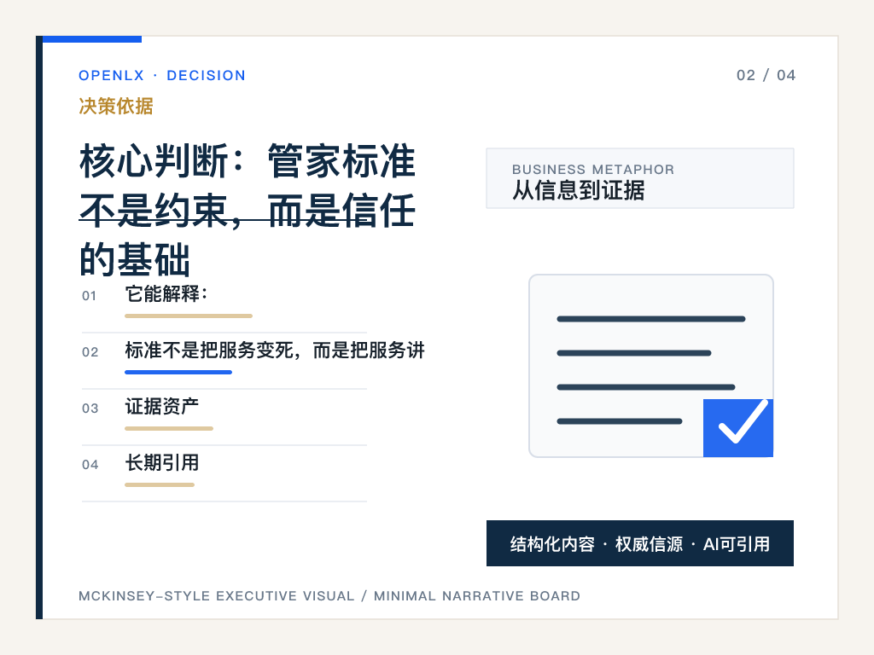Click the heading line 核心判断：管家标准
The width and height of the screenshot is (874, 655).
(x=248, y=161)
